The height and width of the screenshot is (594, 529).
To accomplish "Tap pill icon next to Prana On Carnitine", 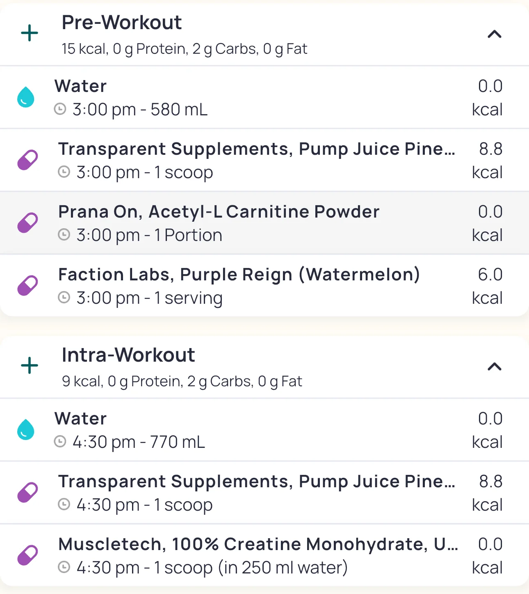I will pyautogui.click(x=27, y=223).
